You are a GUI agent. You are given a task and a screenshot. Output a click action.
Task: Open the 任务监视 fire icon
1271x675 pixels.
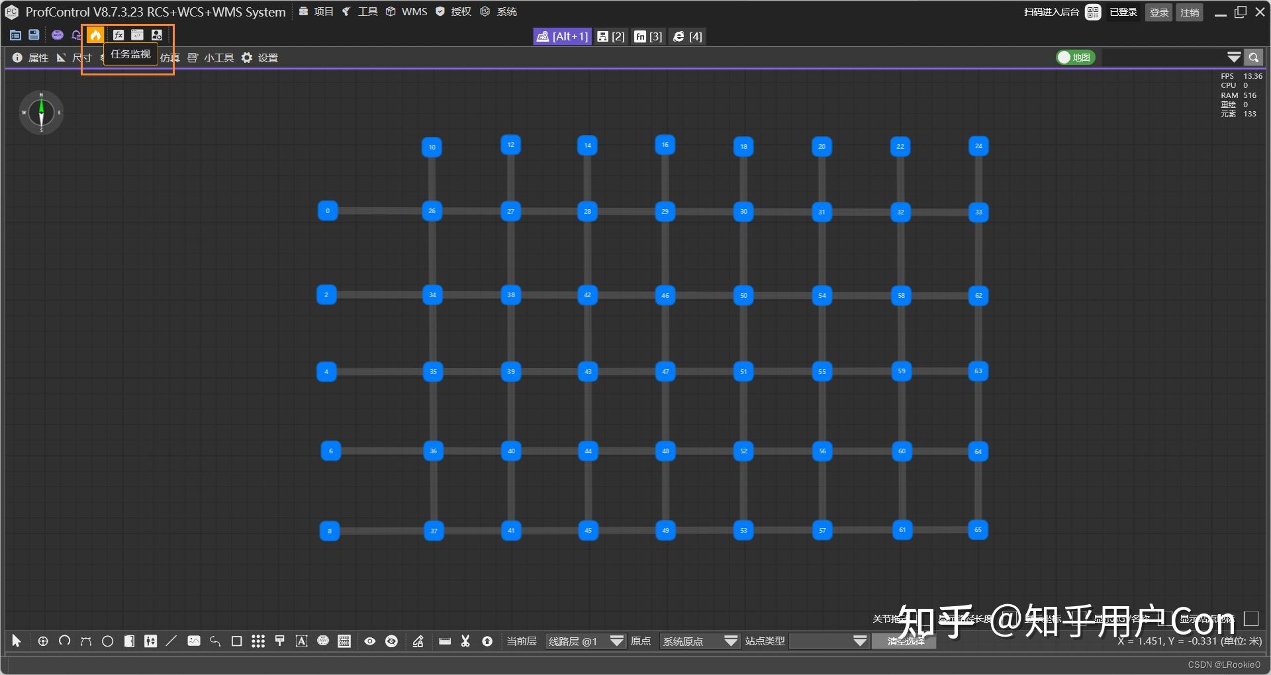click(95, 35)
